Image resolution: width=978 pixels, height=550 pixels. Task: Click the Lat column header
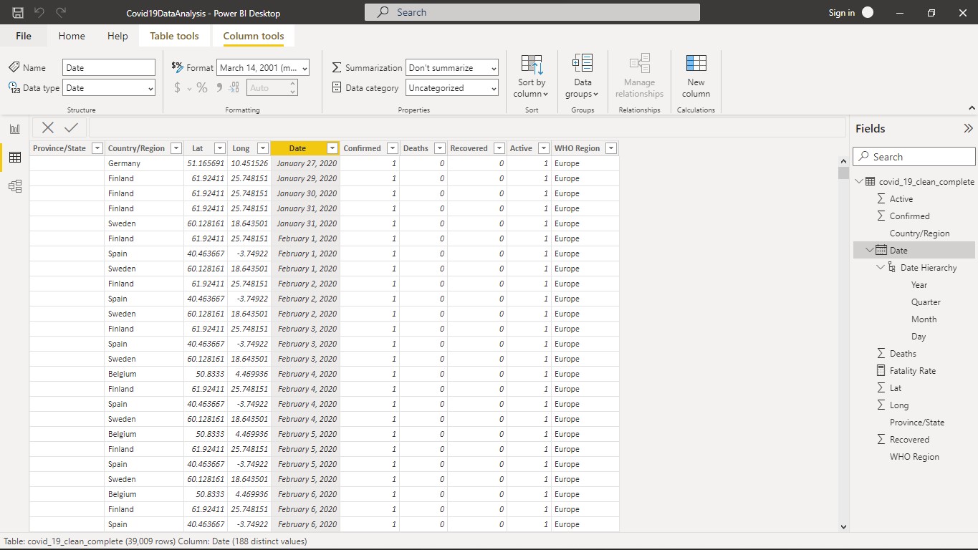pos(206,148)
